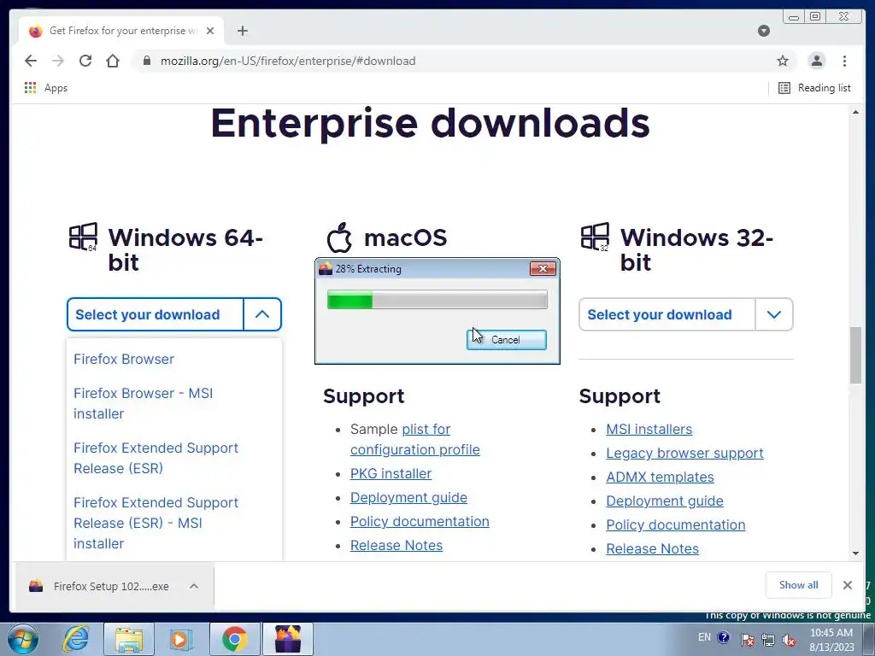875x656 pixels.
Task: Click the muted volume tray icon
Action: pyautogui.click(x=789, y=641)
